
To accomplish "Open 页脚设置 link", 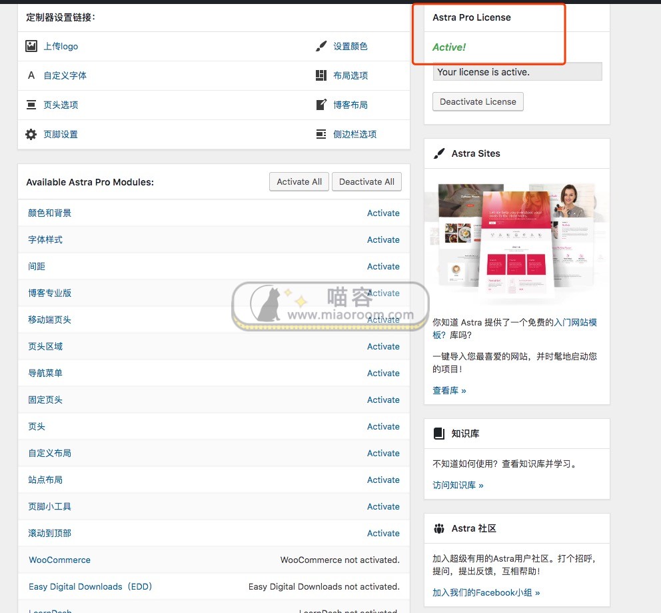I will pos(61,134).
